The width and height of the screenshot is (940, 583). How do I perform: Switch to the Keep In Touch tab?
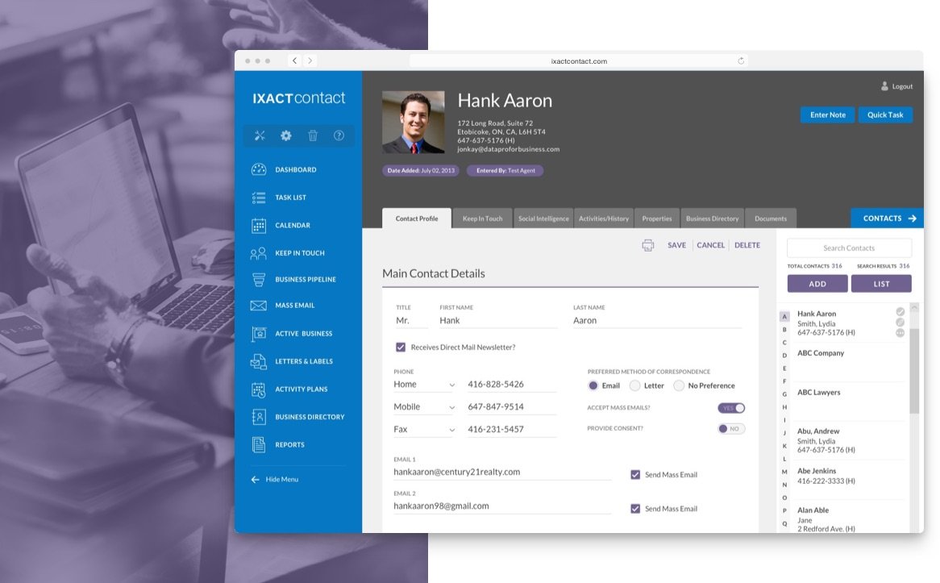[482, 219]
